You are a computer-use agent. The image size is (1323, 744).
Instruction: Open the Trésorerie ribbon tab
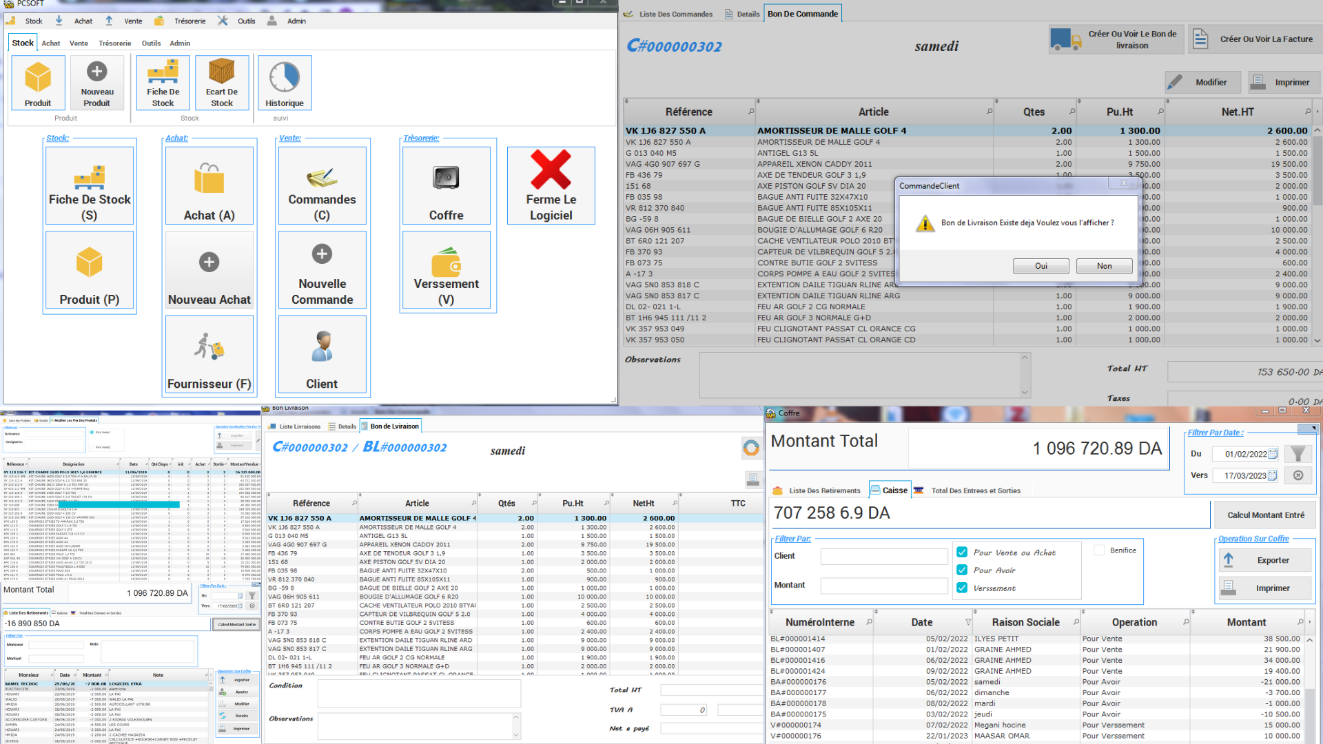tap(114, 43)
